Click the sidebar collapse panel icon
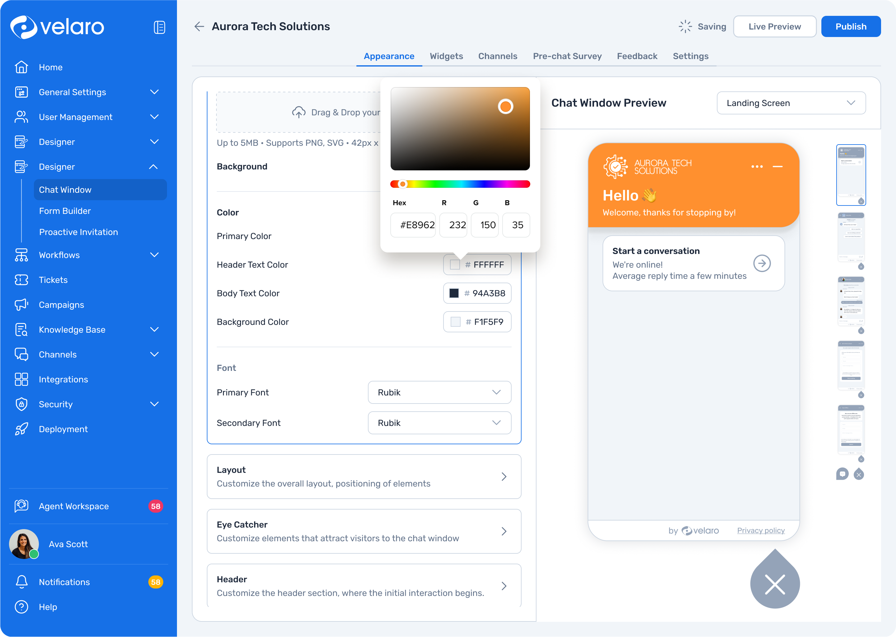The height and width of the screenshot is (637, 896). tap(159, 27)
